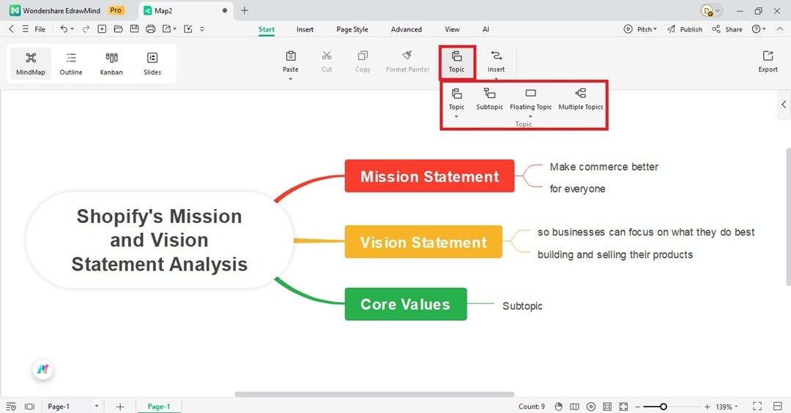Viewport: 791px width, 413px height.
Task: Toggle the page panel icon in status bar
Action: click(x=30, y=406)
